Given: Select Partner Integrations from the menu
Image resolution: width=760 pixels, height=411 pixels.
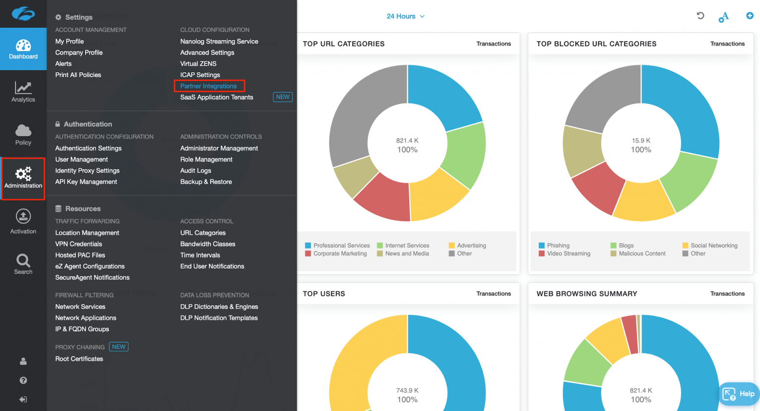Looking at the screenshot, I should tap(209, 86).
